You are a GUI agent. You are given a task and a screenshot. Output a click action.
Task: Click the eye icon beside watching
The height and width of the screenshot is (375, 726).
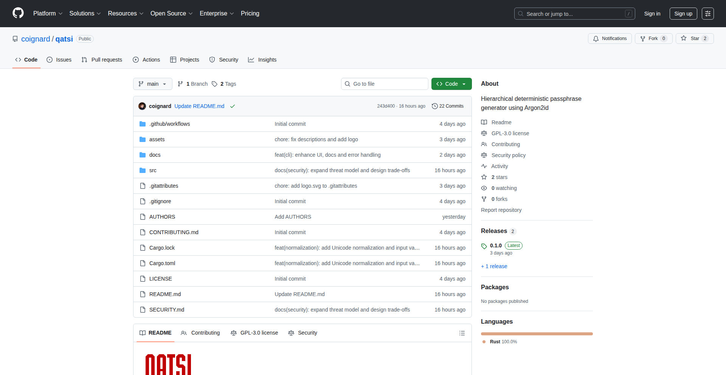484,188
